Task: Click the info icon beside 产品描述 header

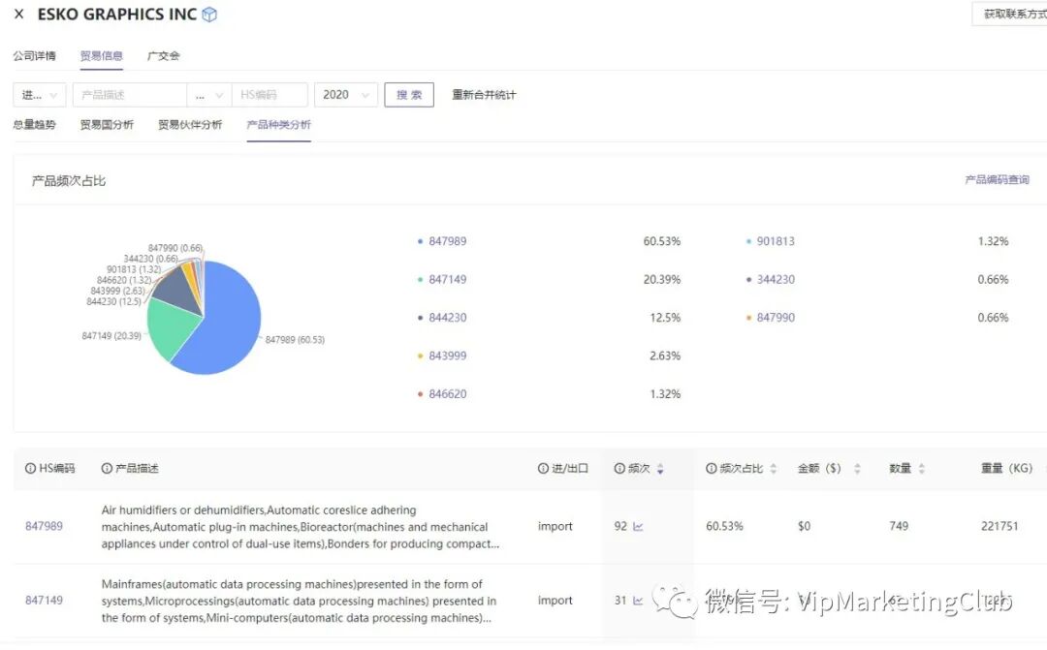Action: (107, 469)
